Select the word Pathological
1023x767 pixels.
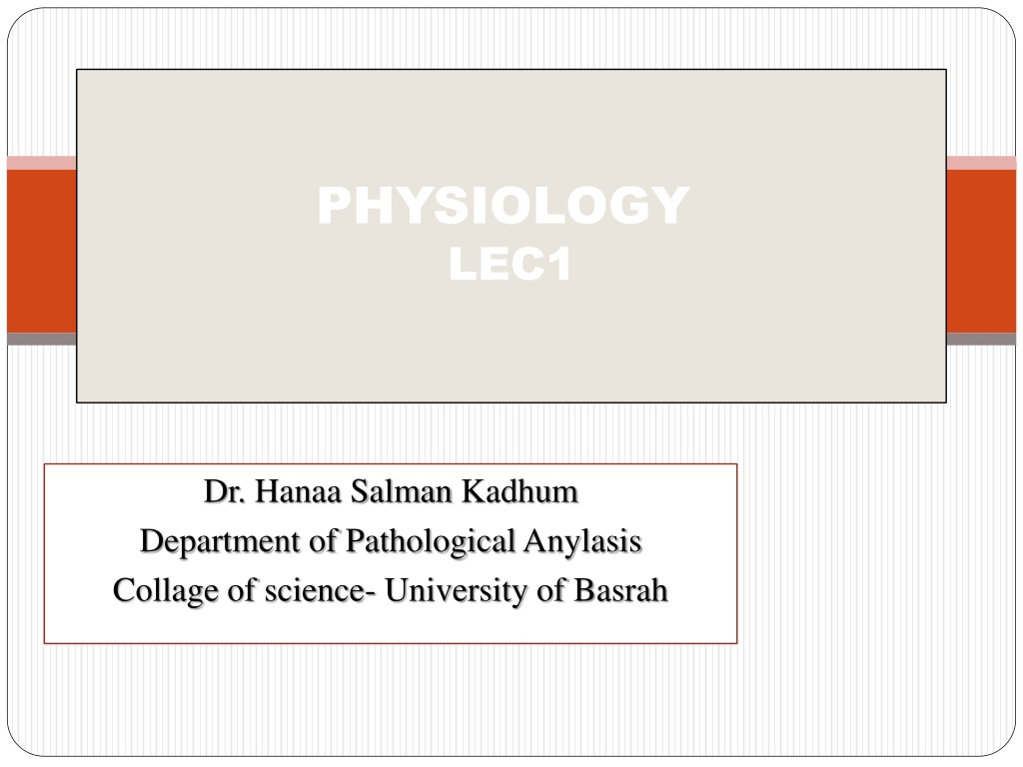(431, 541)
